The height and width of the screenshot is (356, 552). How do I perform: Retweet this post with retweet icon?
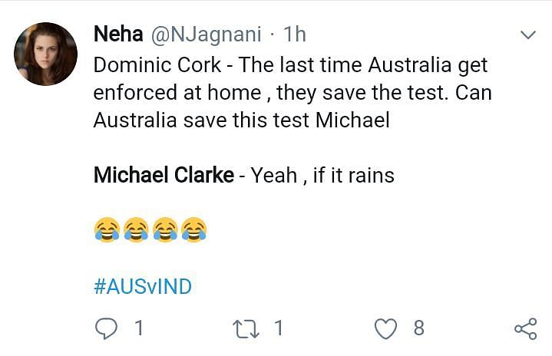click(x=246, y=329)
